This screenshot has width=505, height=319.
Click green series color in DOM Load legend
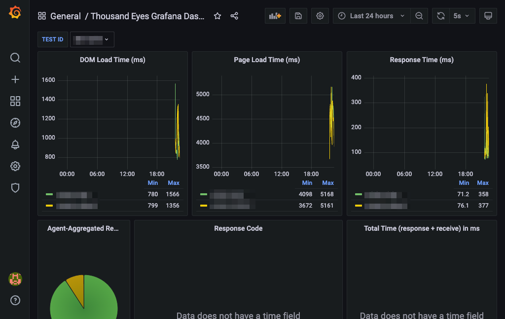[x=49, y=194]
